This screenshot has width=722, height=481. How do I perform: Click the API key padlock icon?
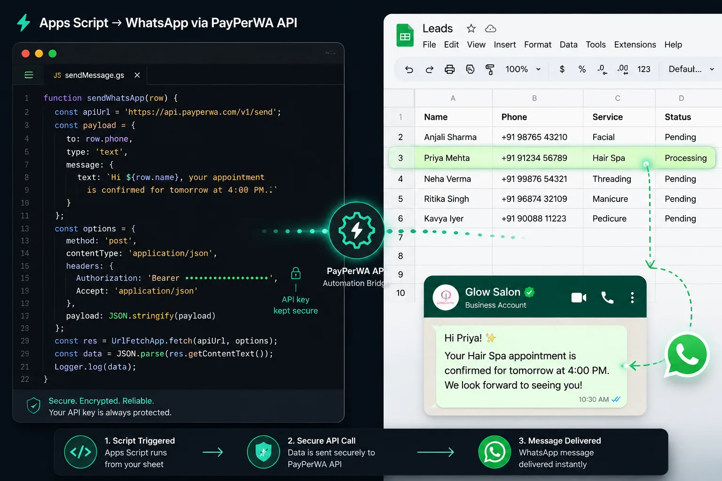(x=296, y=273)
